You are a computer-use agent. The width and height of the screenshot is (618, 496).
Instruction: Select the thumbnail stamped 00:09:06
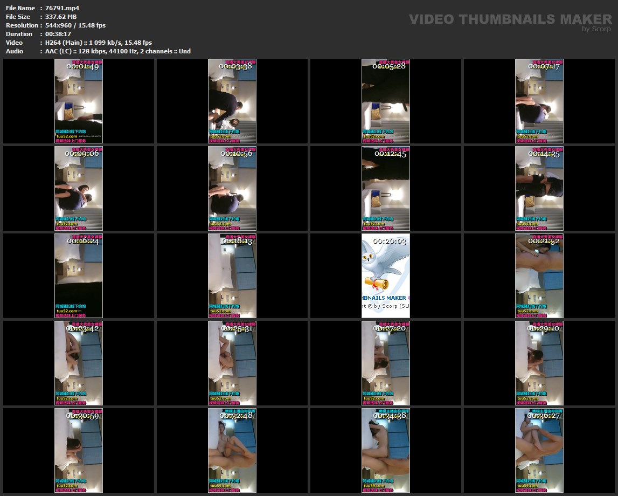pyautogui.click(x=79, y=189)
